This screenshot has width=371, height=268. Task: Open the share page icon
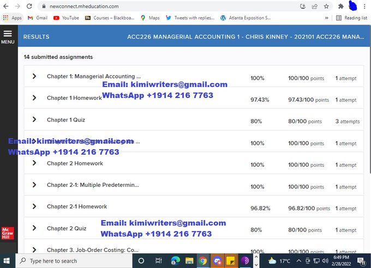pyautogui.click(x=314, y=7)
